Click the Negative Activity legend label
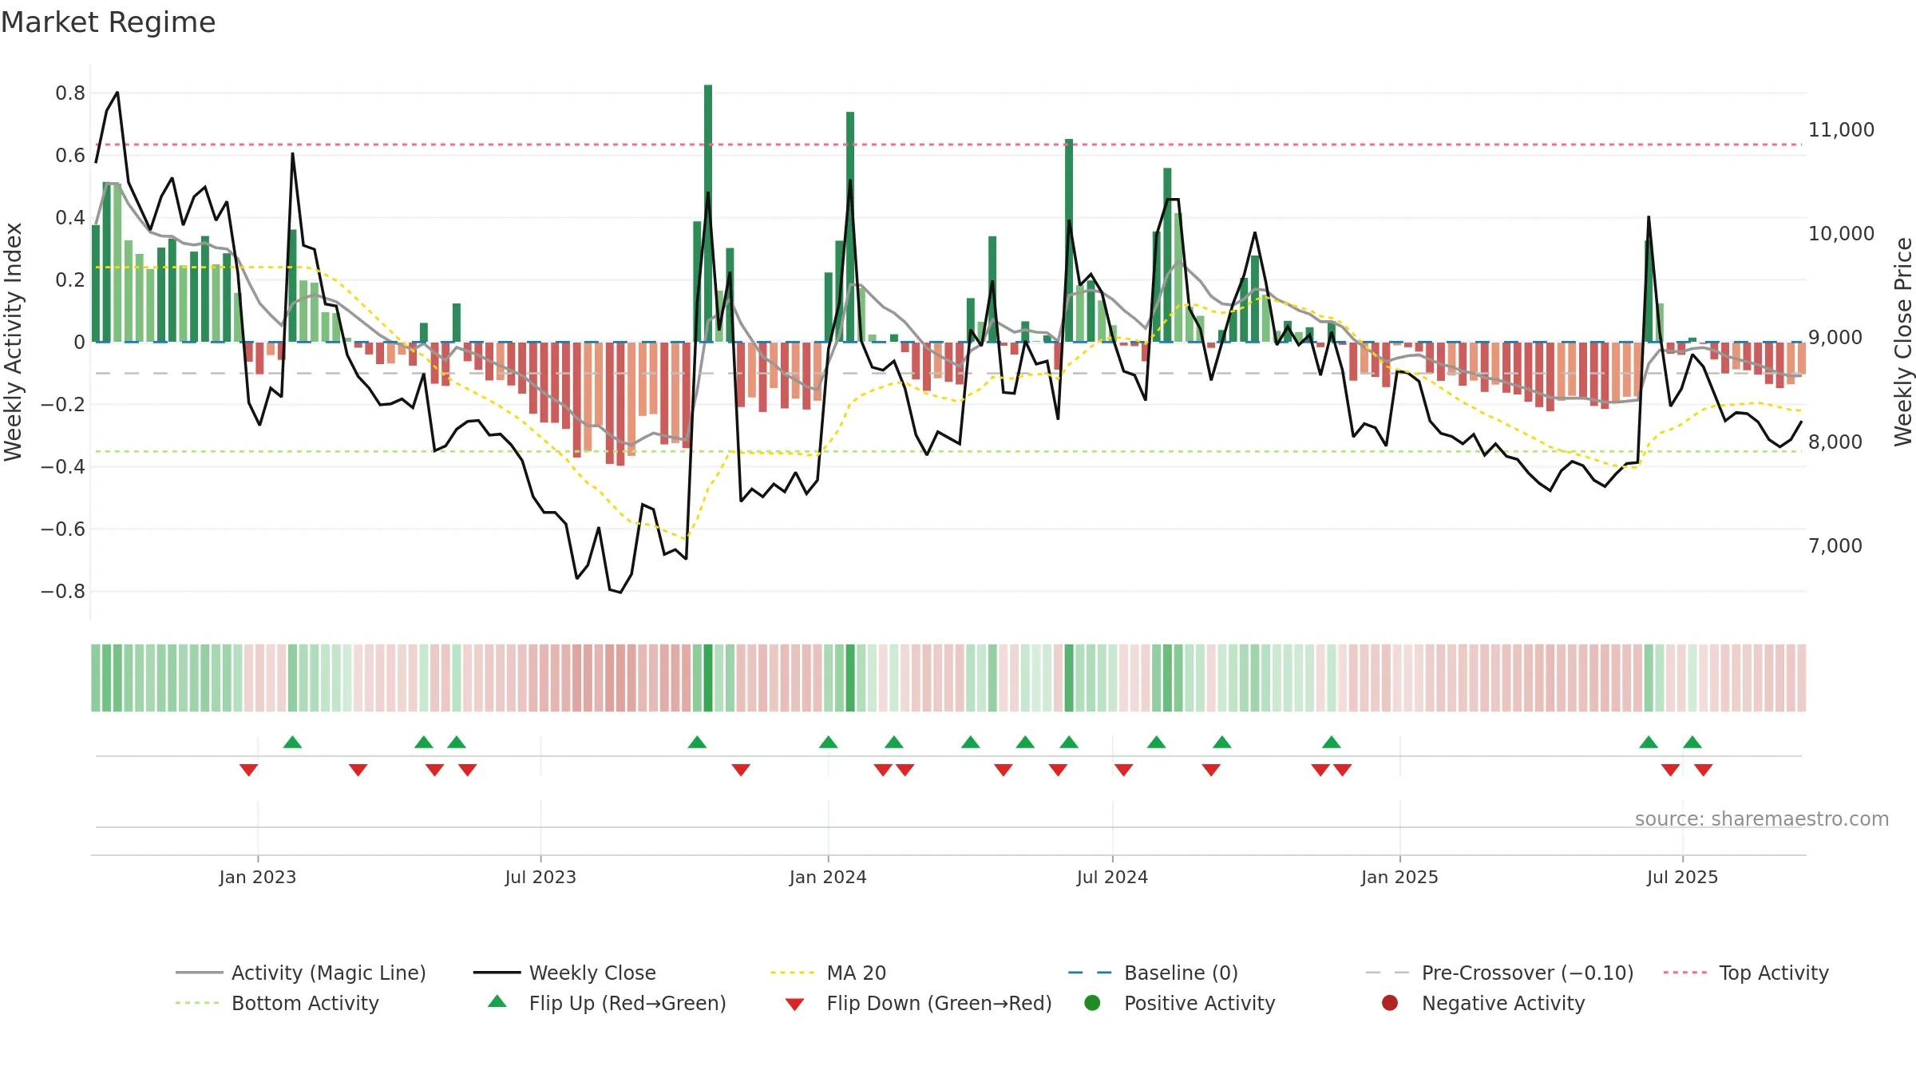 pos(1503,1003)
